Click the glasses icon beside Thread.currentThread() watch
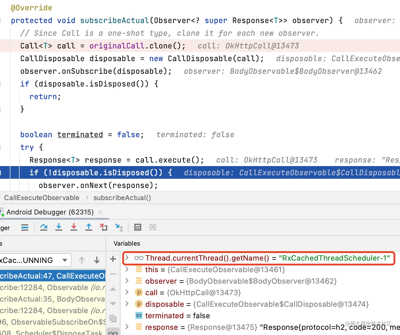The width and height of the screenshot is (400, 335). [x=139, y=258]
